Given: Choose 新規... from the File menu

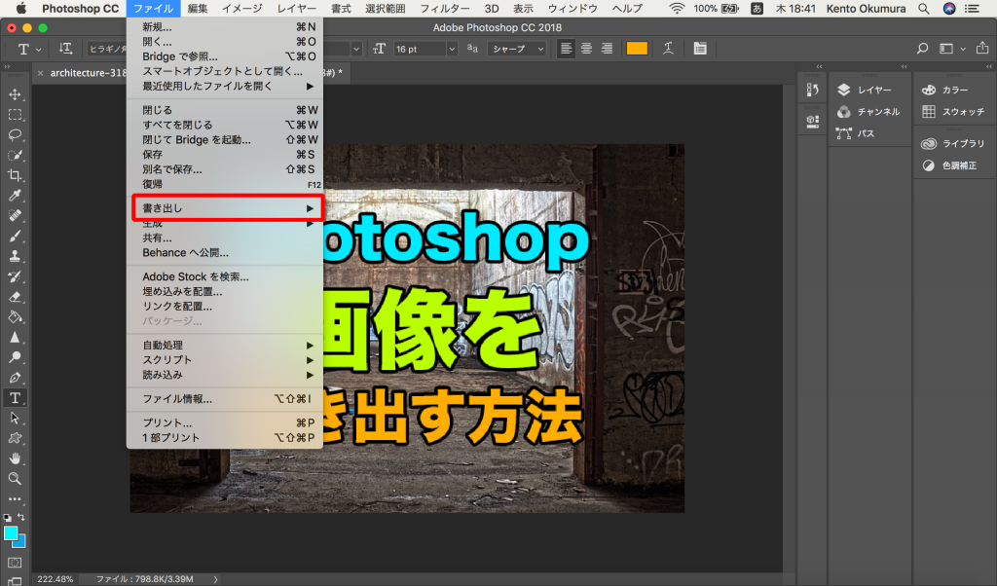Looking at the screenshot, I should [x=225, y=26].
